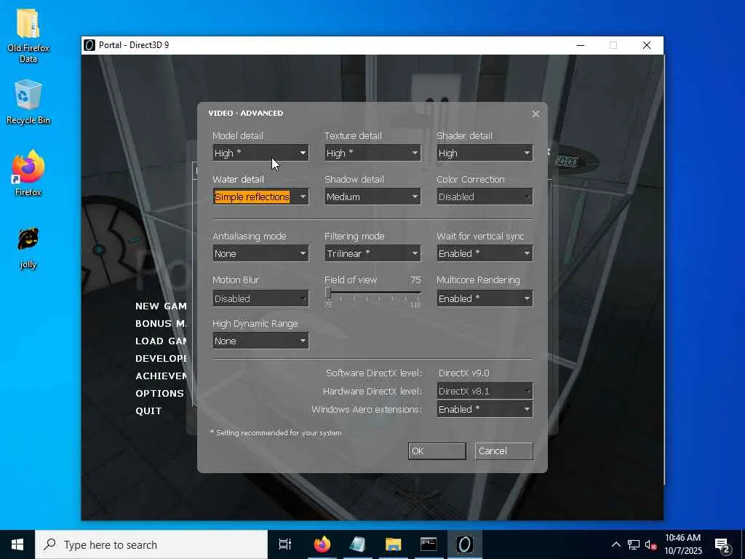This screenshot has height=559, width=745.
Task: Select OPTIONS in Portal menu
Action: pyautogui.click(x=159, y=394)
